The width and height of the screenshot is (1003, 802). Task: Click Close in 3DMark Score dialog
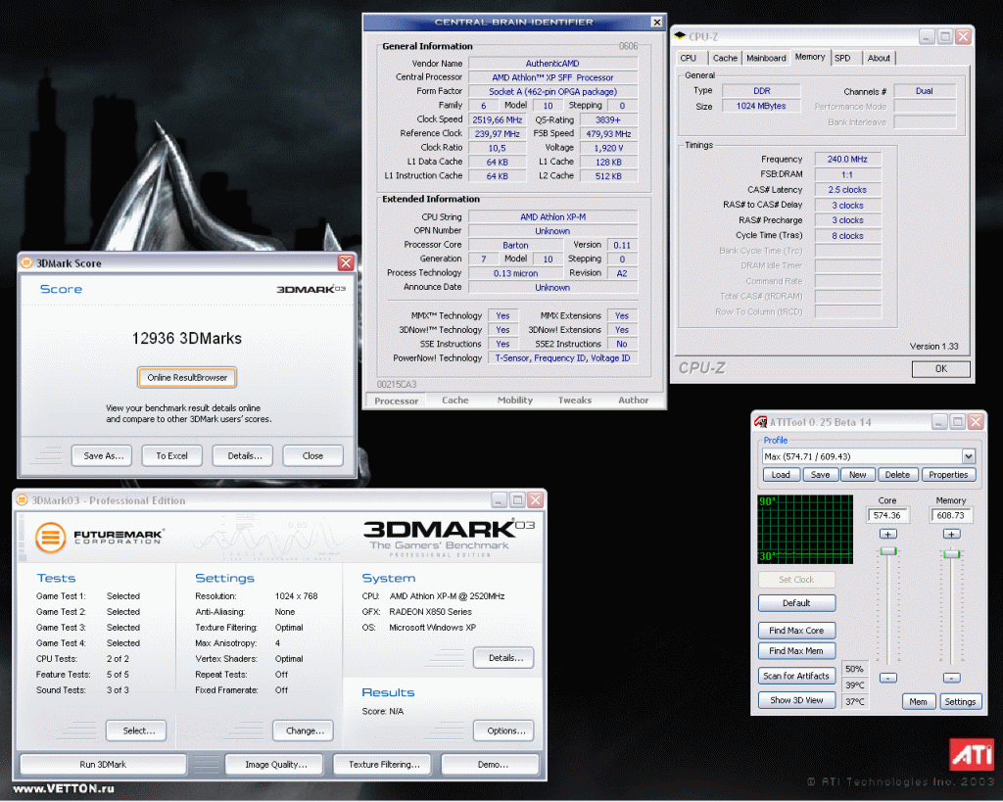point(312,456)
